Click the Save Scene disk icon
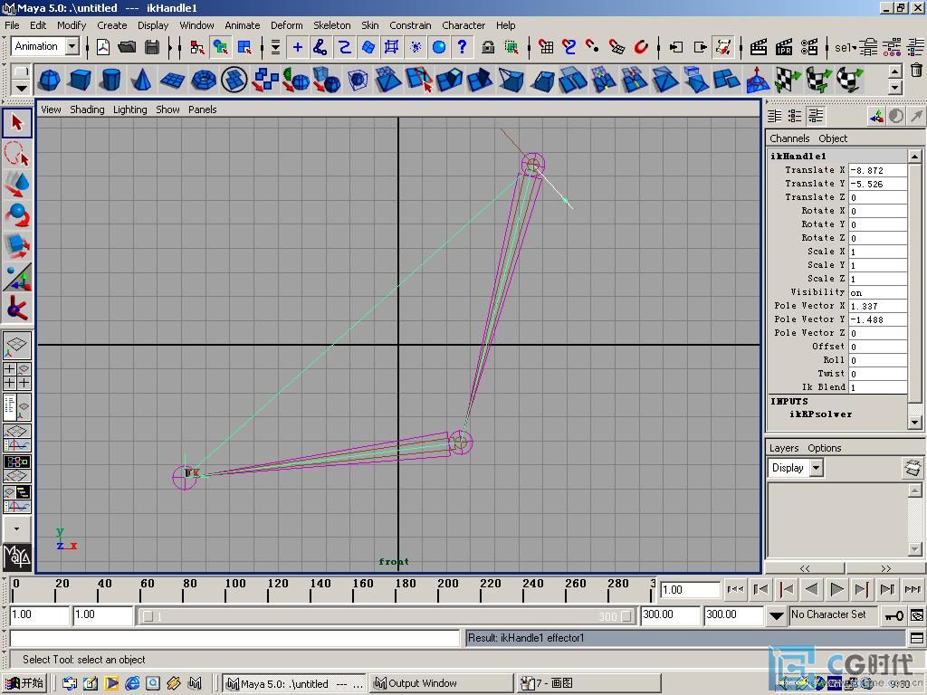Image resolution: width=927 pixels, height=695 pixels. [x=152, y=47]
